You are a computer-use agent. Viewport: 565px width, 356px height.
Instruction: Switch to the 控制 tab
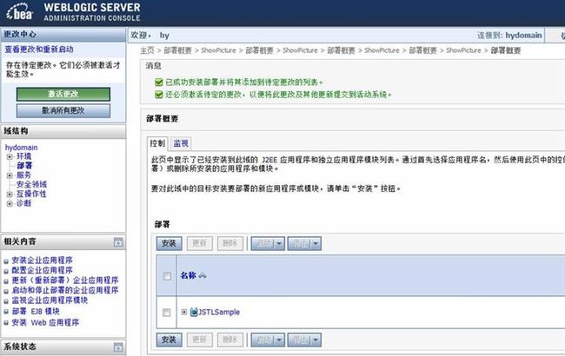[157, 143]
